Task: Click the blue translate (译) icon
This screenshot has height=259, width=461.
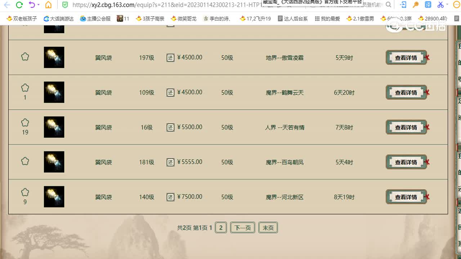Action: pyautogui.click(x=428, y=5)
